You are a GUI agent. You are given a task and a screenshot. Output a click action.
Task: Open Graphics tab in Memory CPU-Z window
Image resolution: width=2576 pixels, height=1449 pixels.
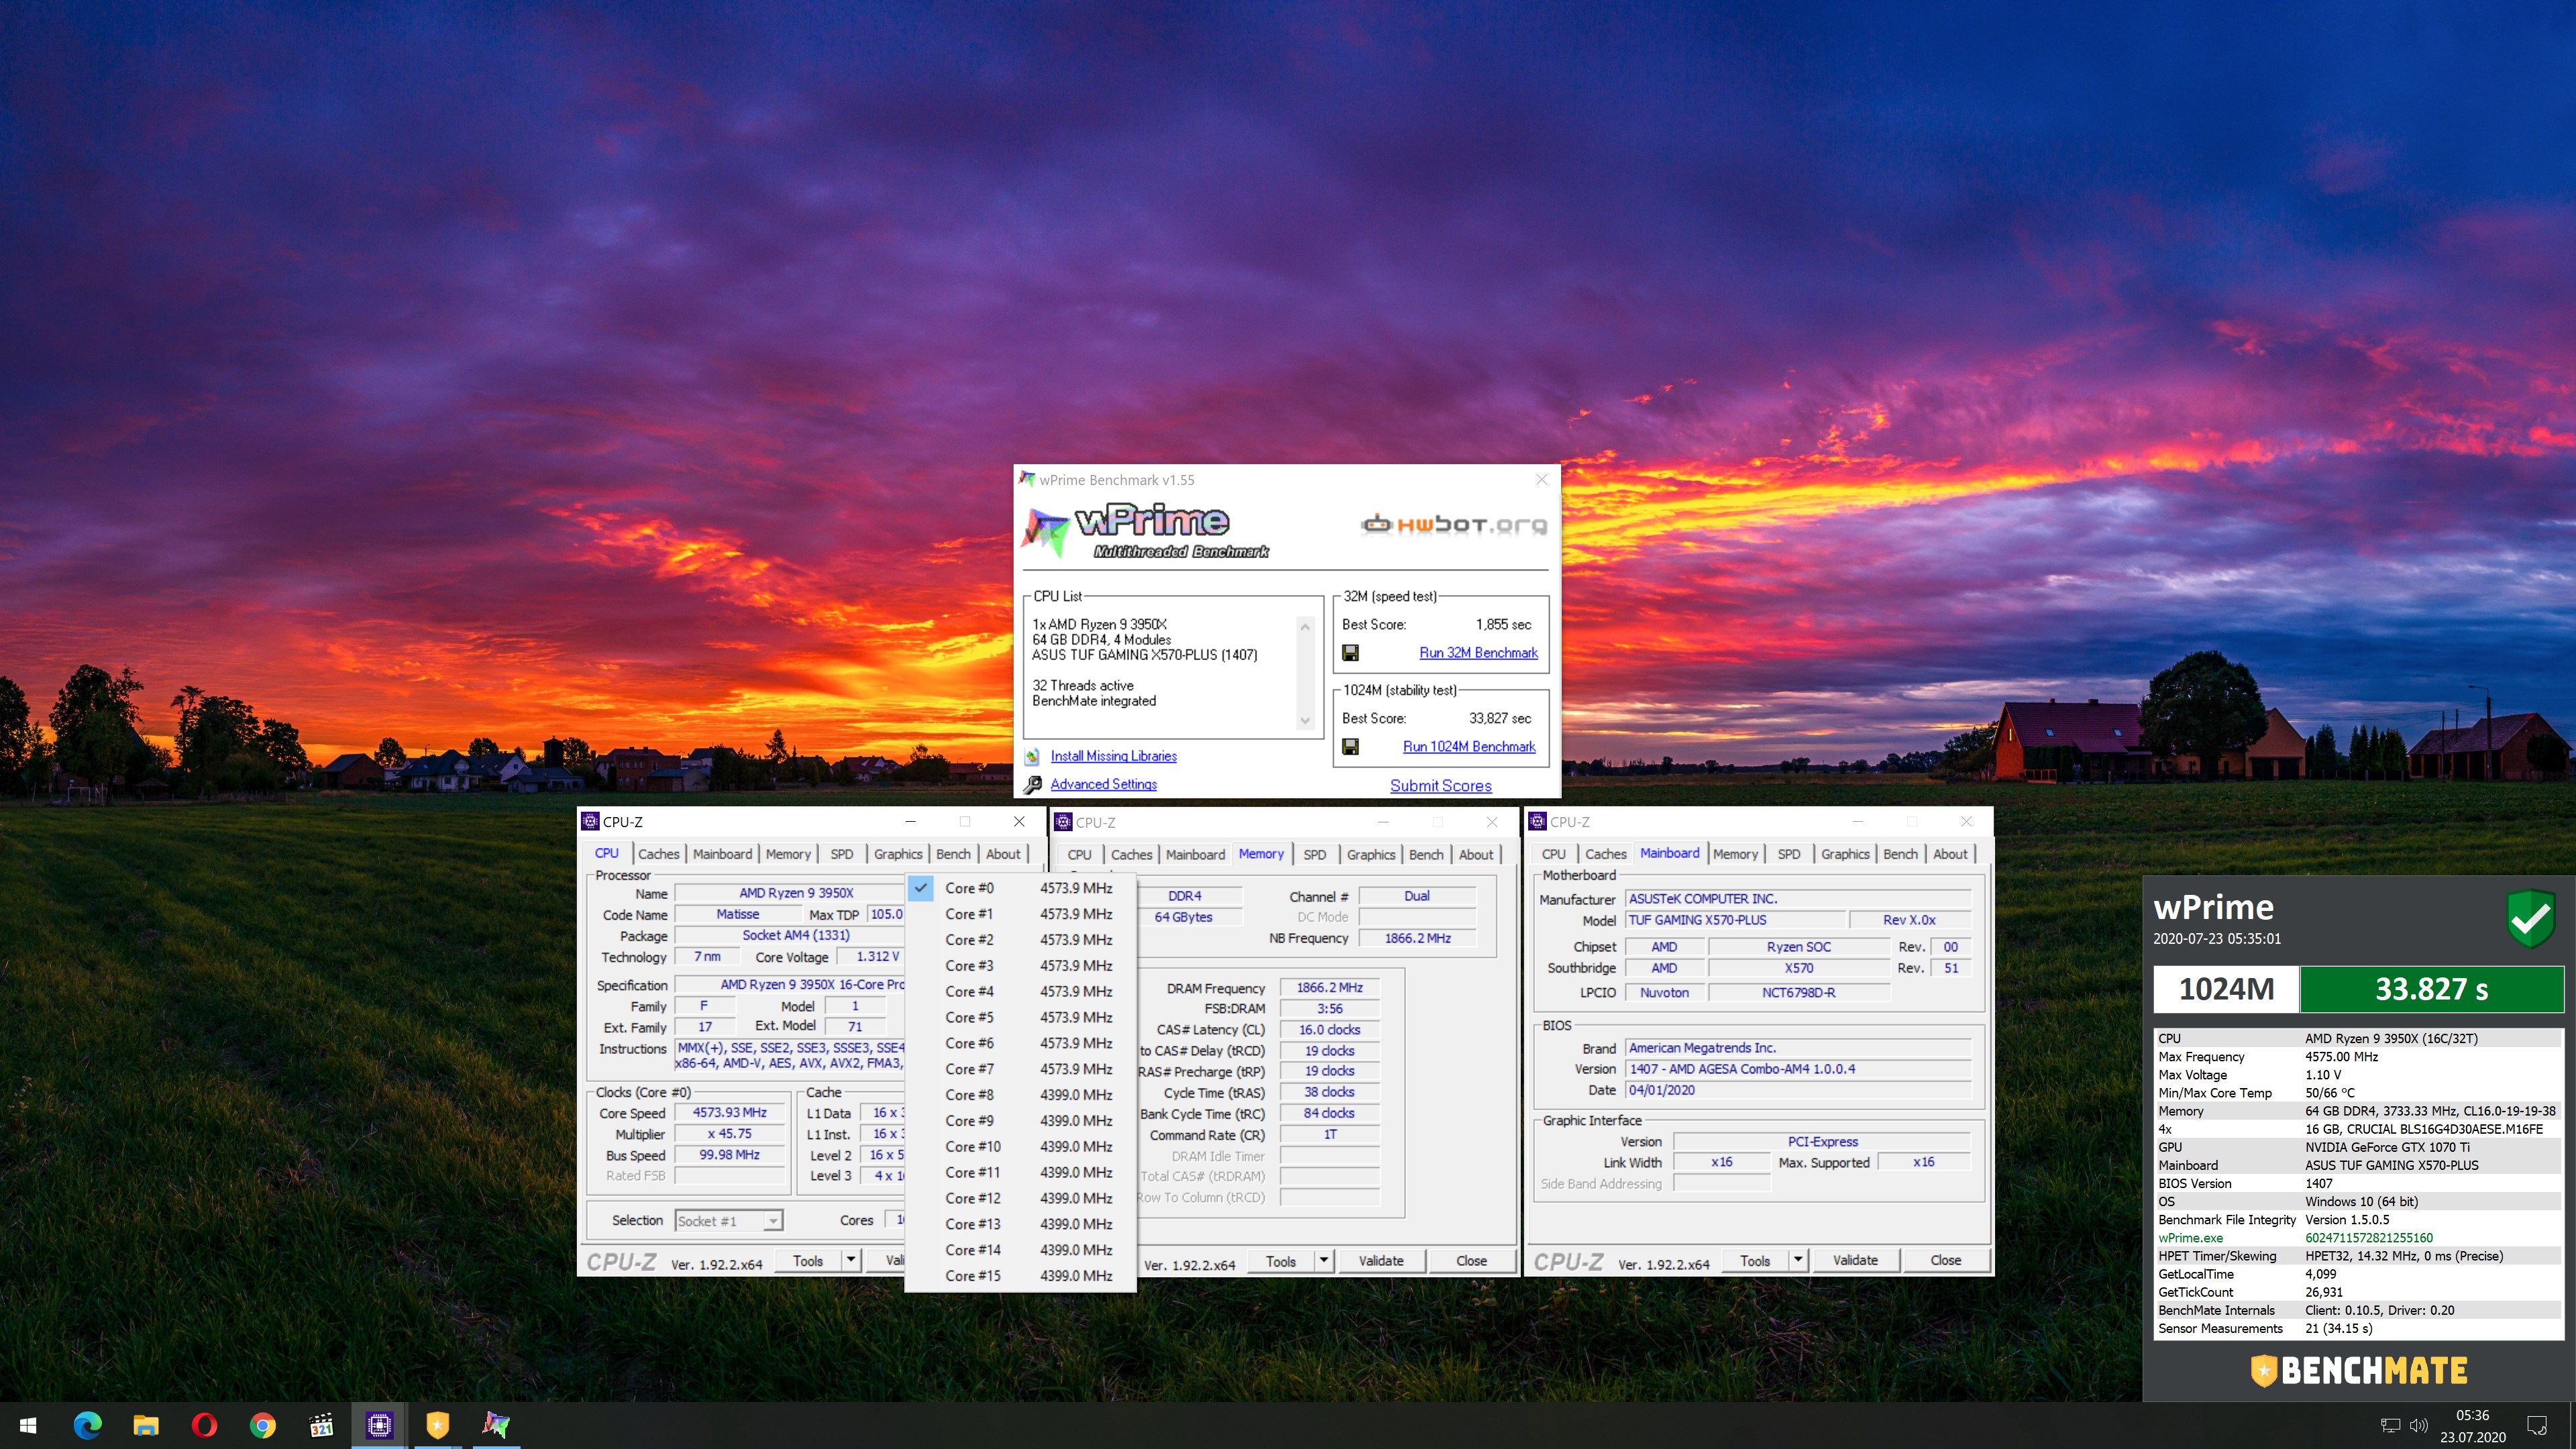(1370, 854)
